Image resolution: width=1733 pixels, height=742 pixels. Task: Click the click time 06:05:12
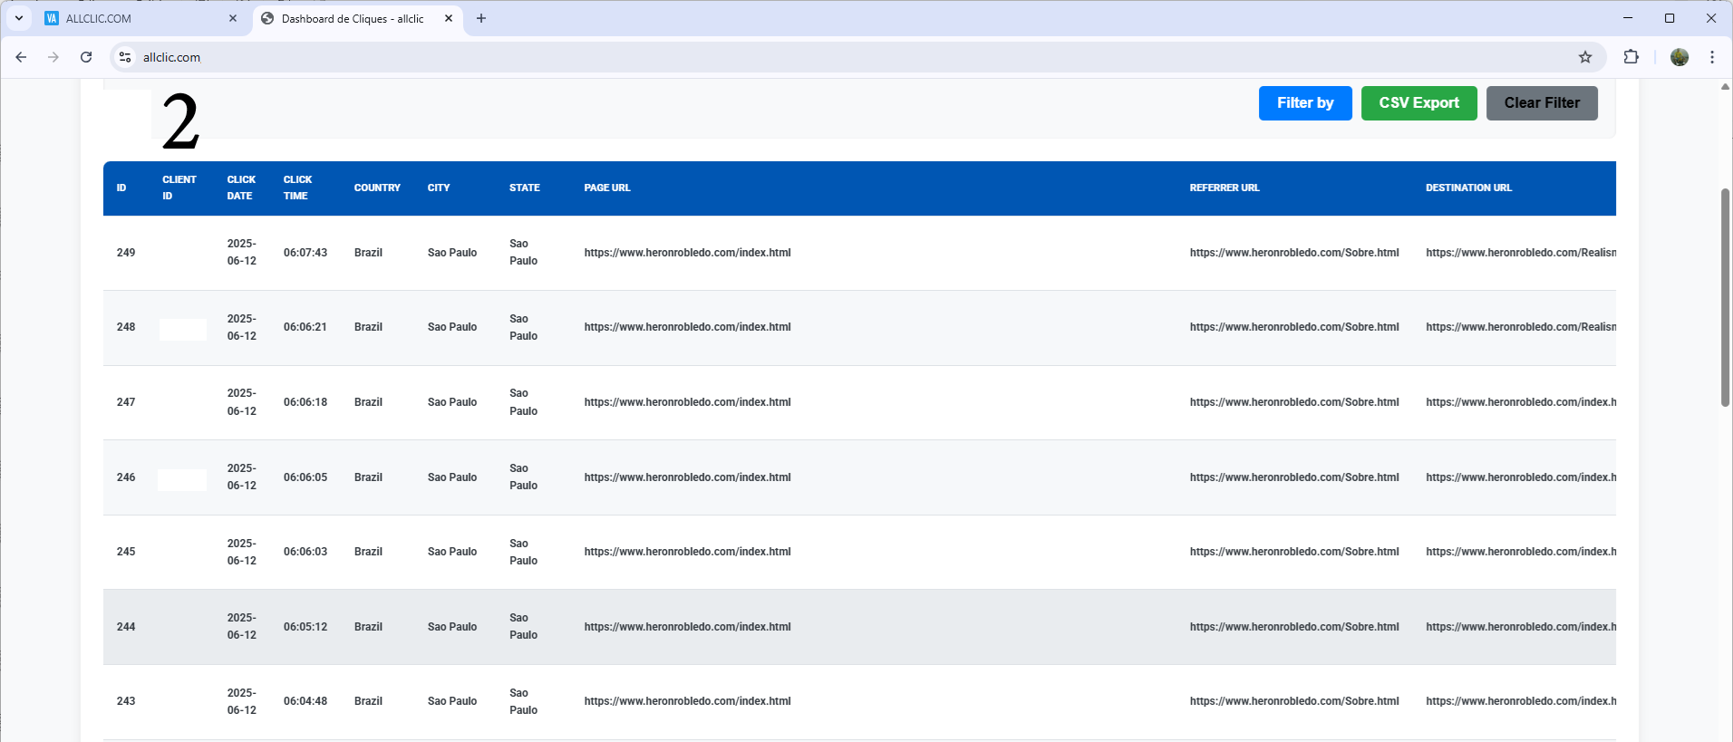click(x=305, y=627)
